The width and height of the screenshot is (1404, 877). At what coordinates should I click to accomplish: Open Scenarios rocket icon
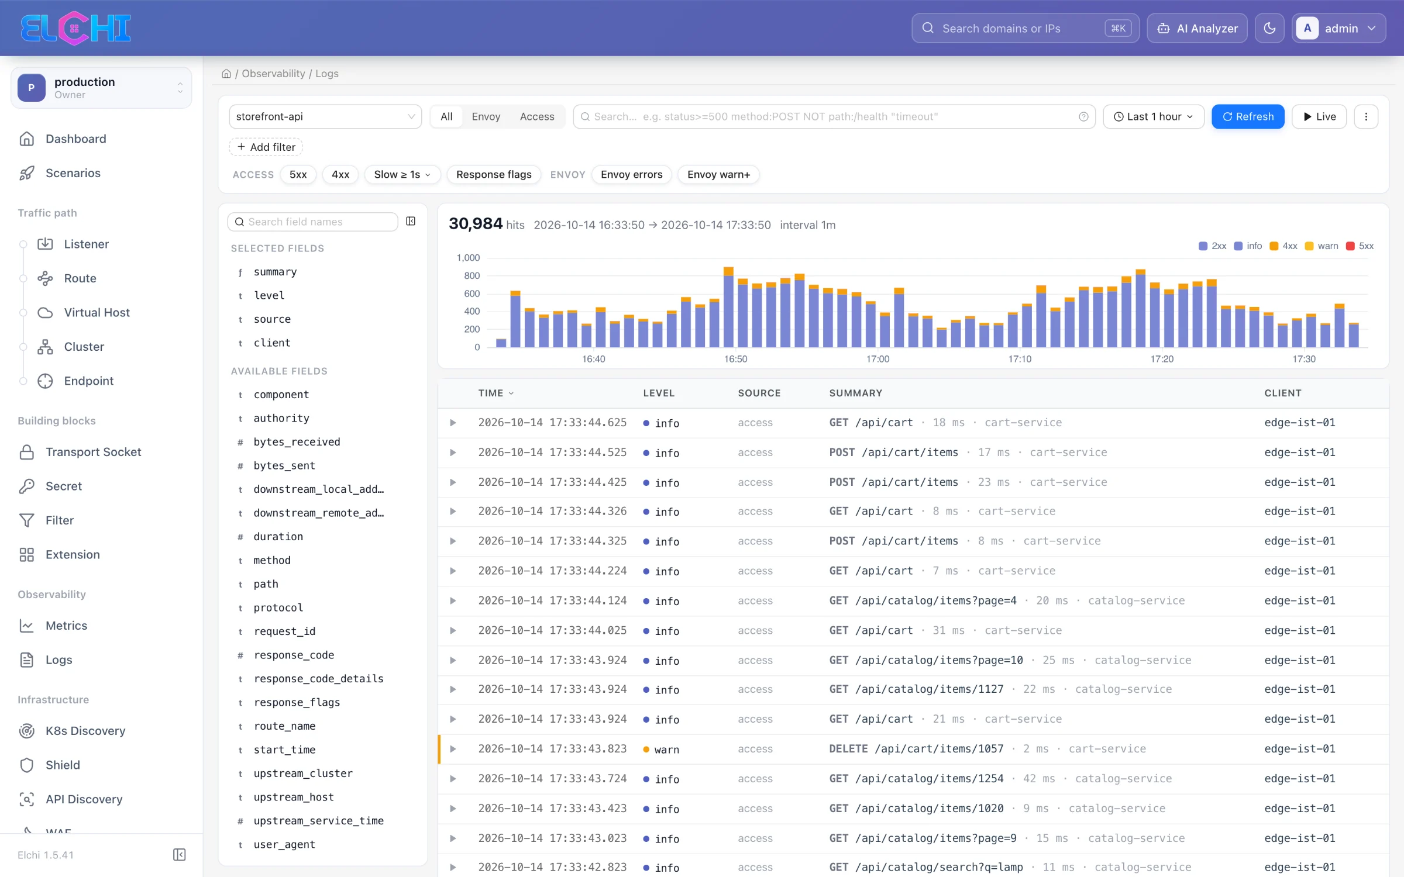point(27,173)
